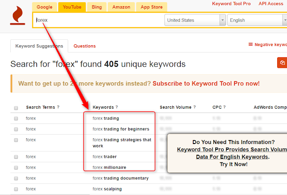287x195 pixels.
Task: Click the Keywords column header
Action: [x=103, y=107]
